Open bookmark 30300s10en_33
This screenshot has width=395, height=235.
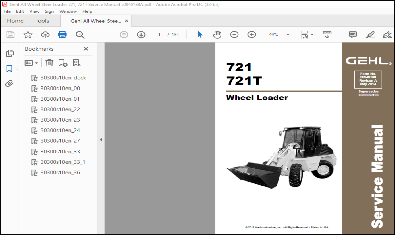click(60, 151)
